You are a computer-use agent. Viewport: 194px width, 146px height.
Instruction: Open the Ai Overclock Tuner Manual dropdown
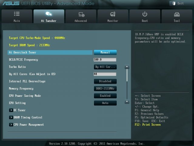105,52
